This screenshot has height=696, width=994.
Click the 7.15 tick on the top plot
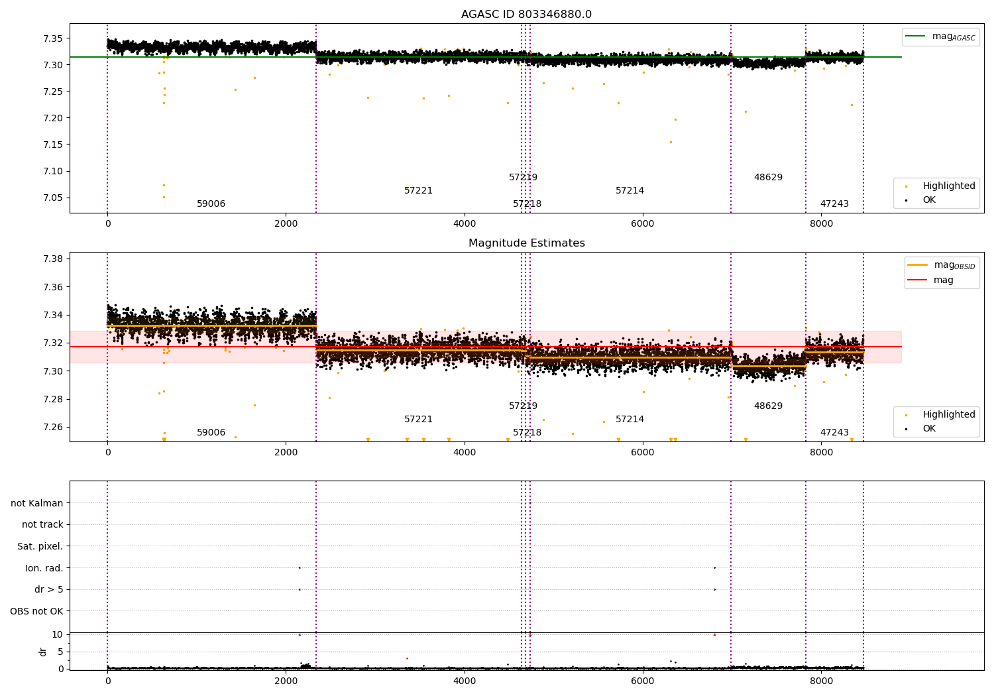coord(52,145)
